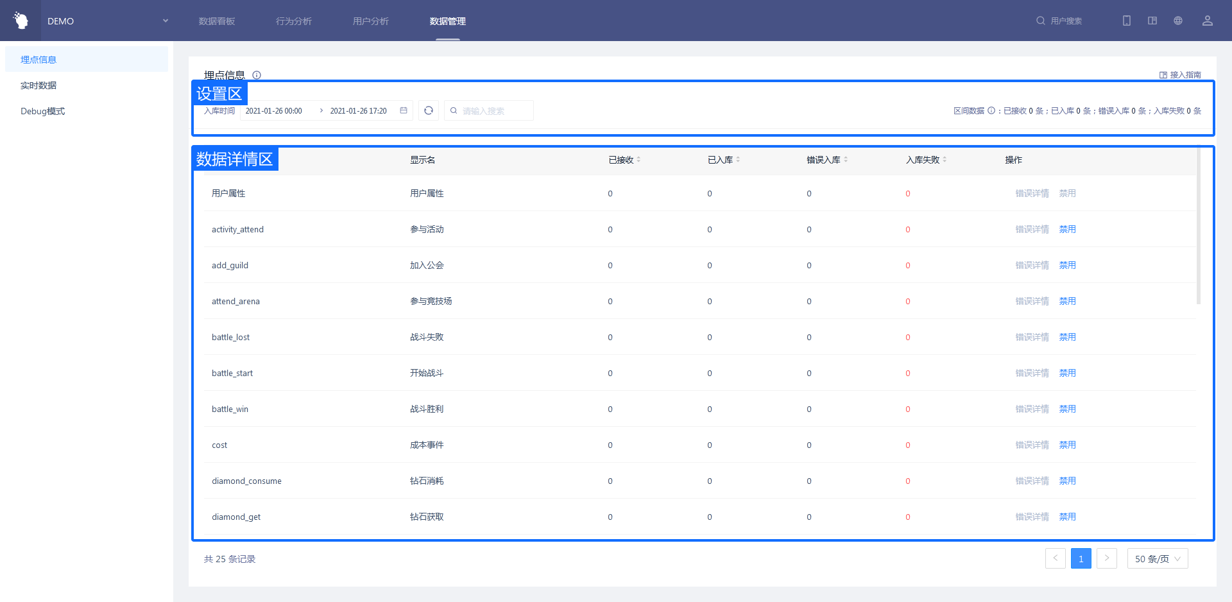1232x602 pixels.
Task: Switch to the 行为分析 tab
Action: pyautogui.click(x=293, y=21)
